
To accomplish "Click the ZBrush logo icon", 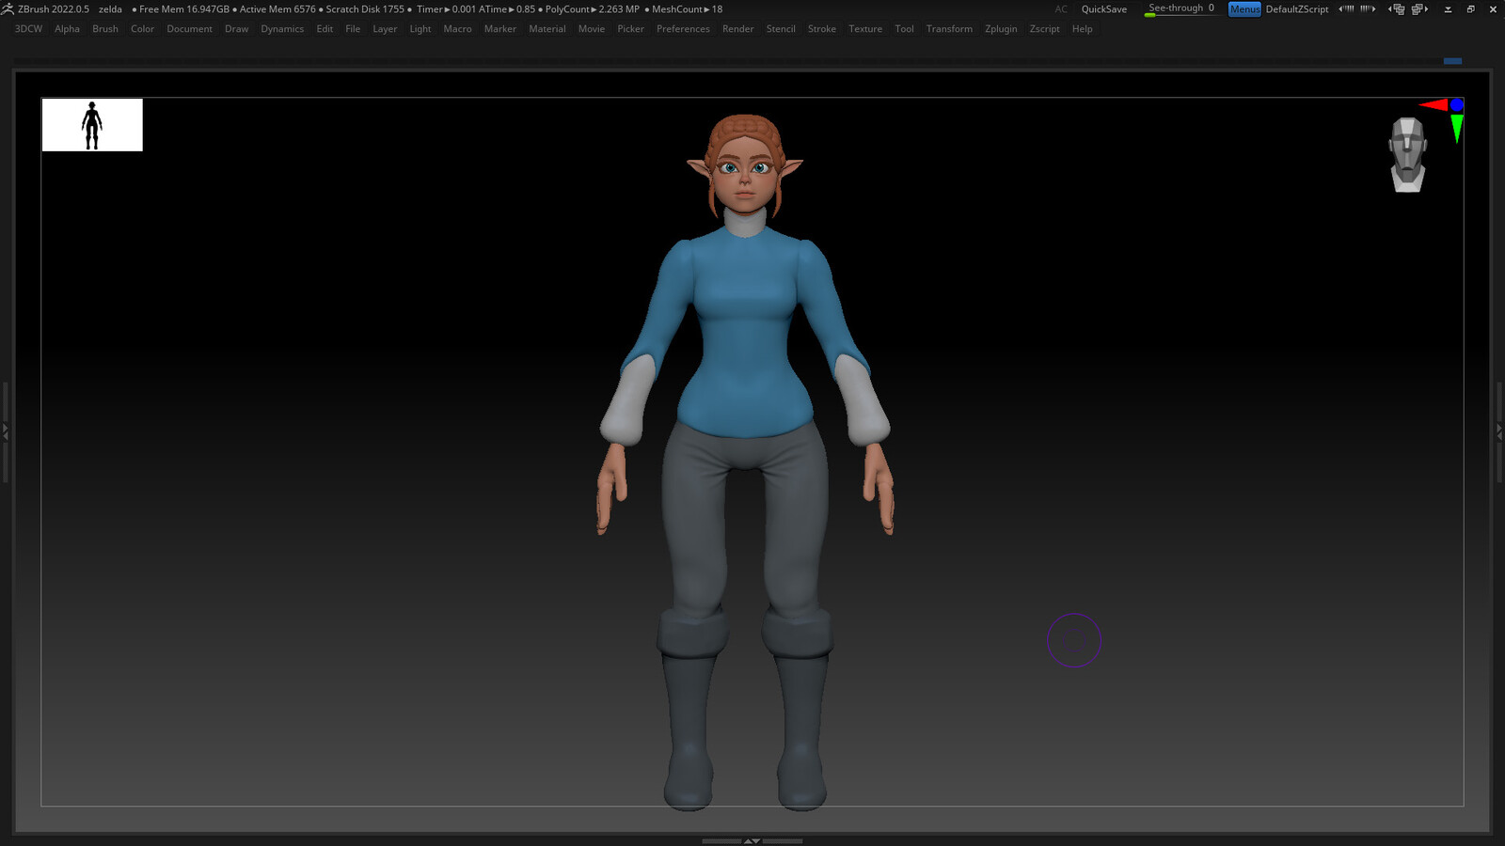I will [x=8, y=8].
